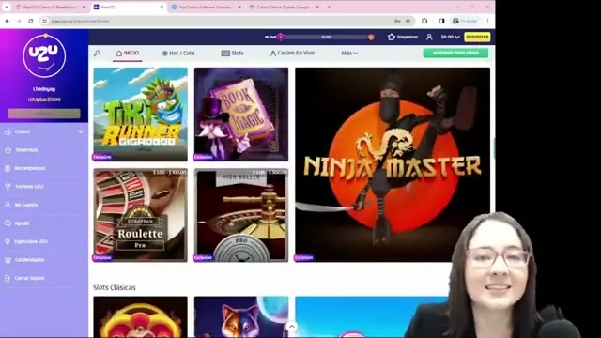Open the user account icon in header
This screenshot has width=601, height=338.
pyautogui.click(x=429, y=37)
